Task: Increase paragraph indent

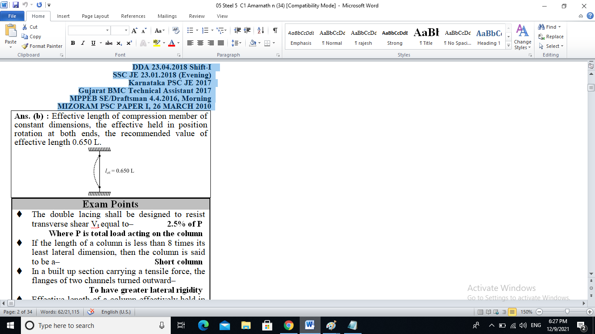Action: (x=247, y=30)
